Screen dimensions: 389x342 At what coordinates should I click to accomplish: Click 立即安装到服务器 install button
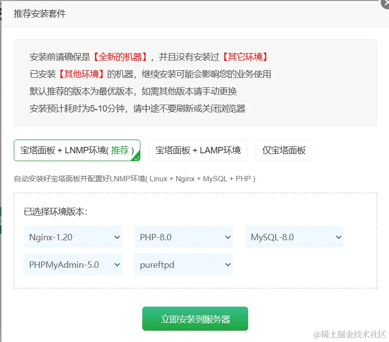pos(195,319)
